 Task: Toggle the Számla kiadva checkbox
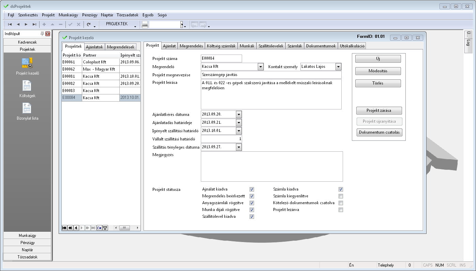(341, 189)
